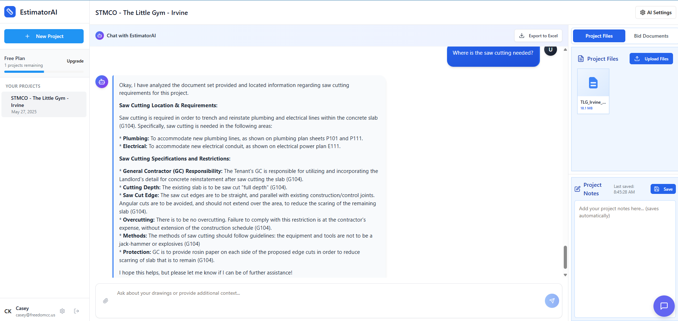
Task: Click the 'YOUR PROJECTS' section label
Action: point(23,86)
